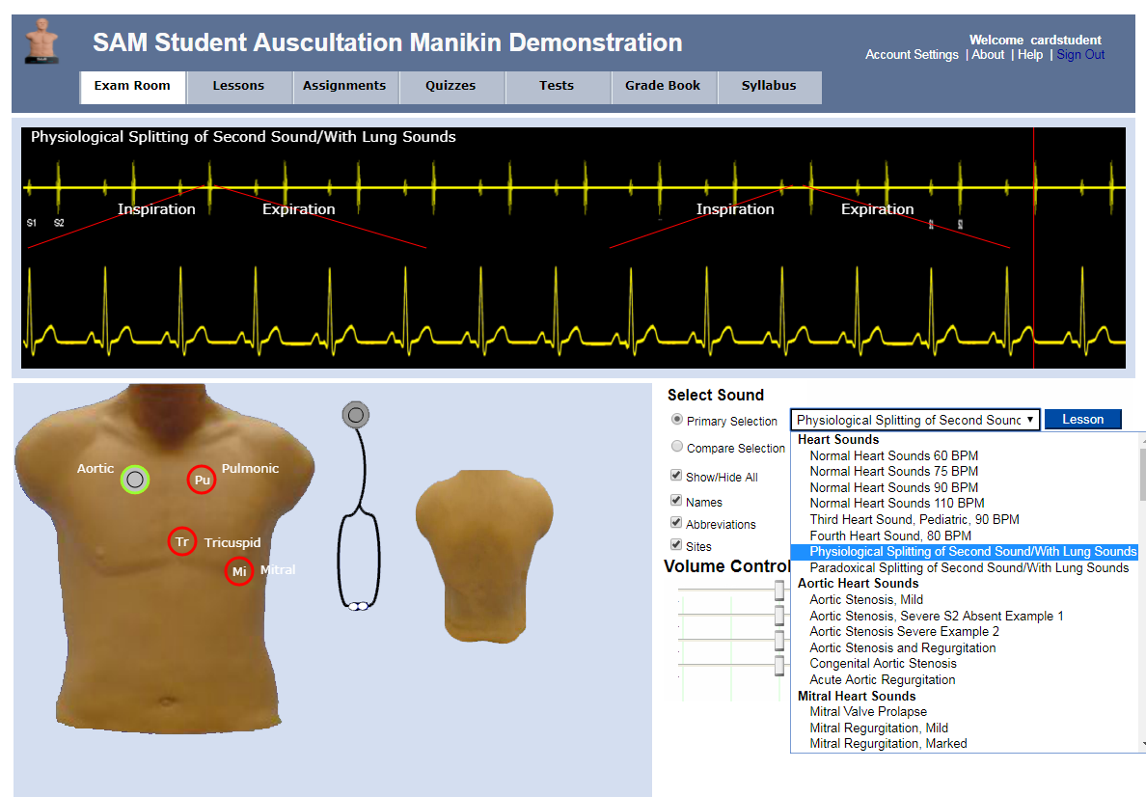Collapse the sound selection dropdown box
The image size is (1146, 797).
click(x=915, y=420)
